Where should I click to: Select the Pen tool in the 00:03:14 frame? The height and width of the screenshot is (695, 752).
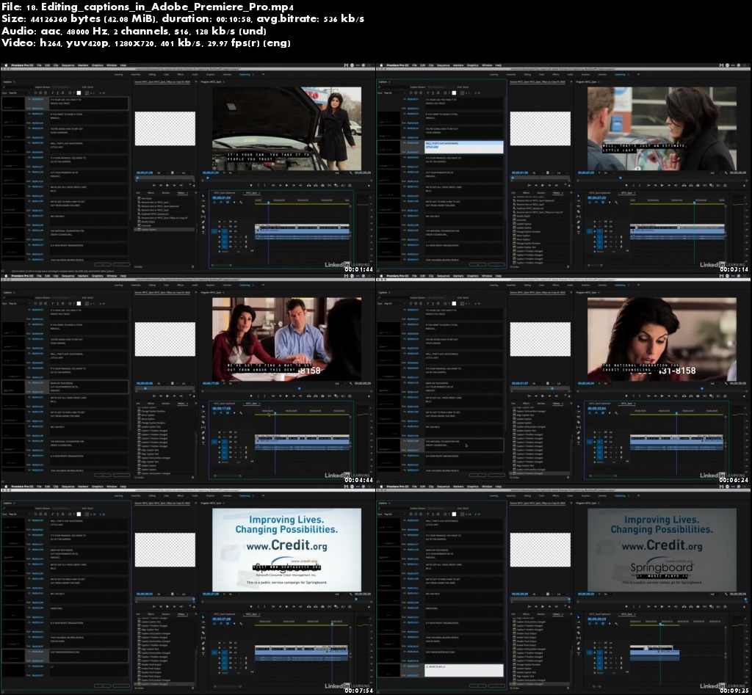pyautogui.click(x=579, y=222)
